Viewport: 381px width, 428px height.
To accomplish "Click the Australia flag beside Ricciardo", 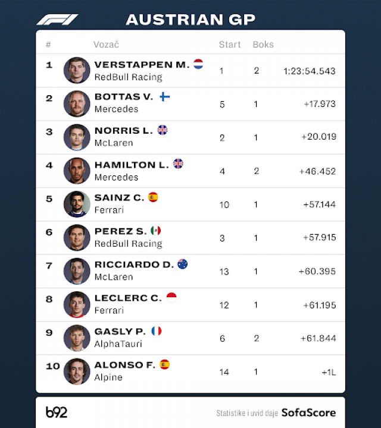I will click(x=183, y=264).
